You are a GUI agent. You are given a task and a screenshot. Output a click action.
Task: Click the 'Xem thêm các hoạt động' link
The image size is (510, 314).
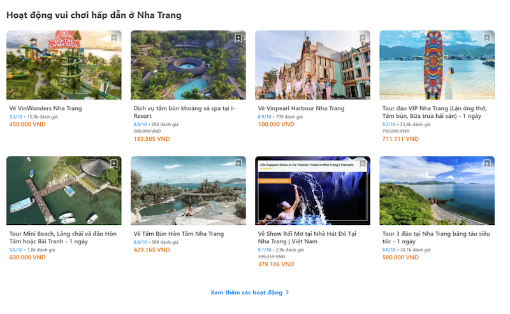pos(245,292)
